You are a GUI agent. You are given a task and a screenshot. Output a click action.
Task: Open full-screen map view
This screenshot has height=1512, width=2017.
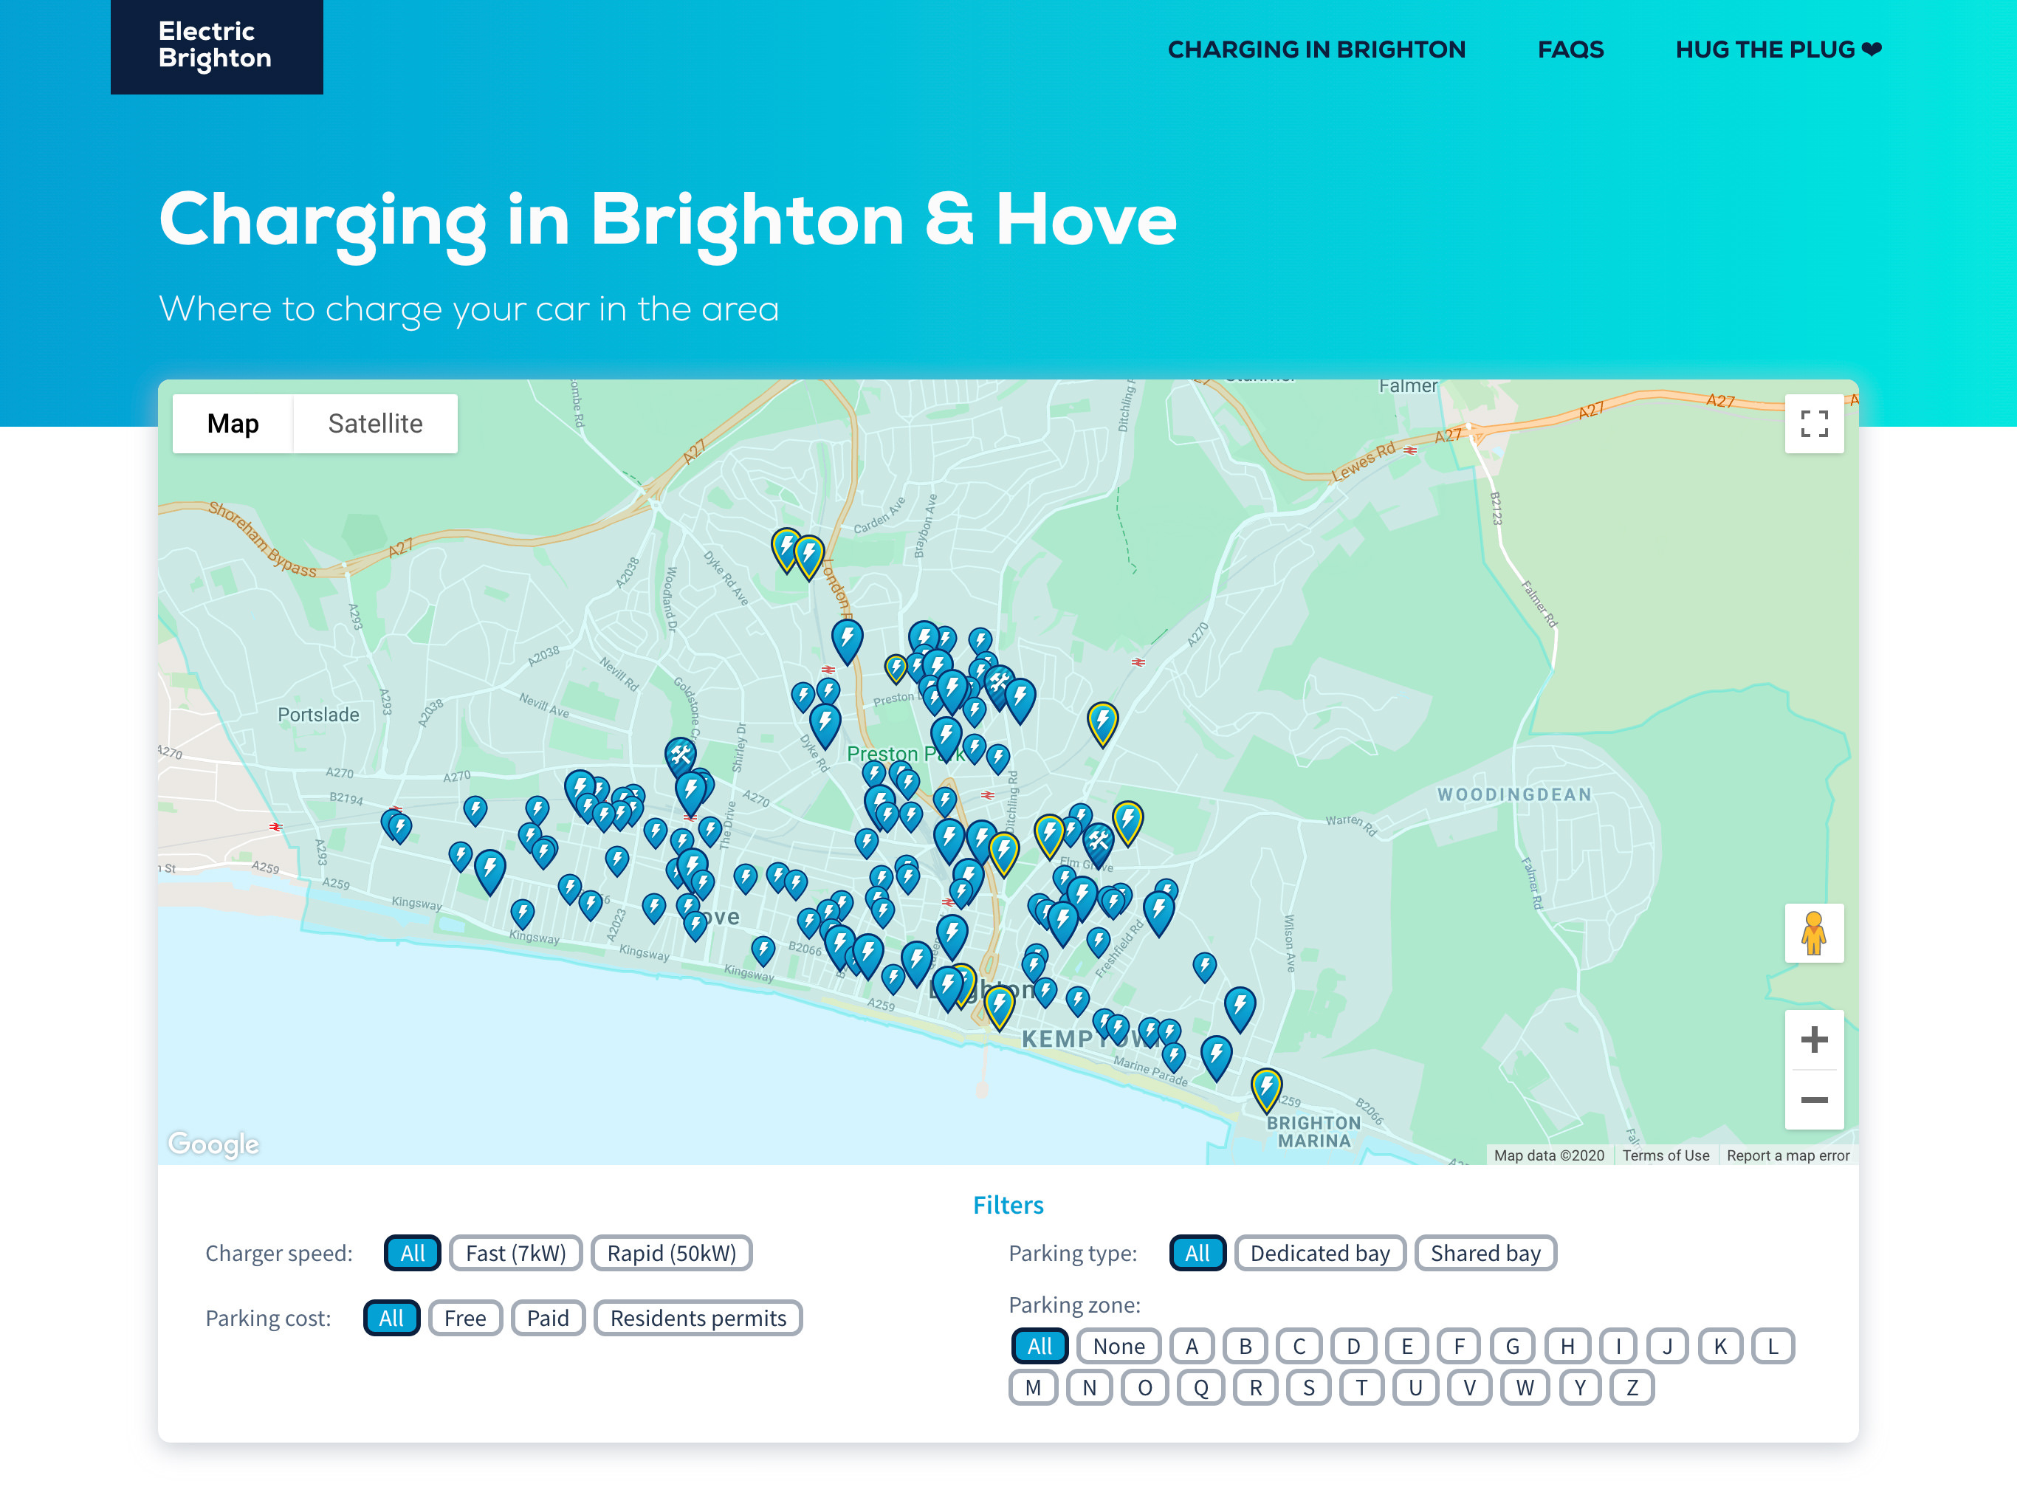coord(1814,423)
